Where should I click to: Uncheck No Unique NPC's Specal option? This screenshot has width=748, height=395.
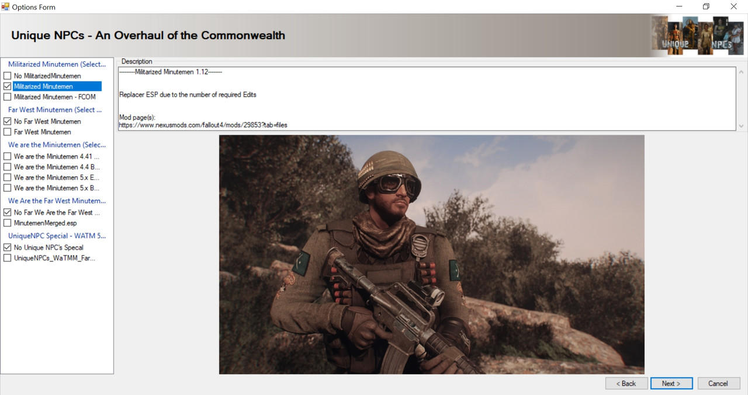pos(8,247)
